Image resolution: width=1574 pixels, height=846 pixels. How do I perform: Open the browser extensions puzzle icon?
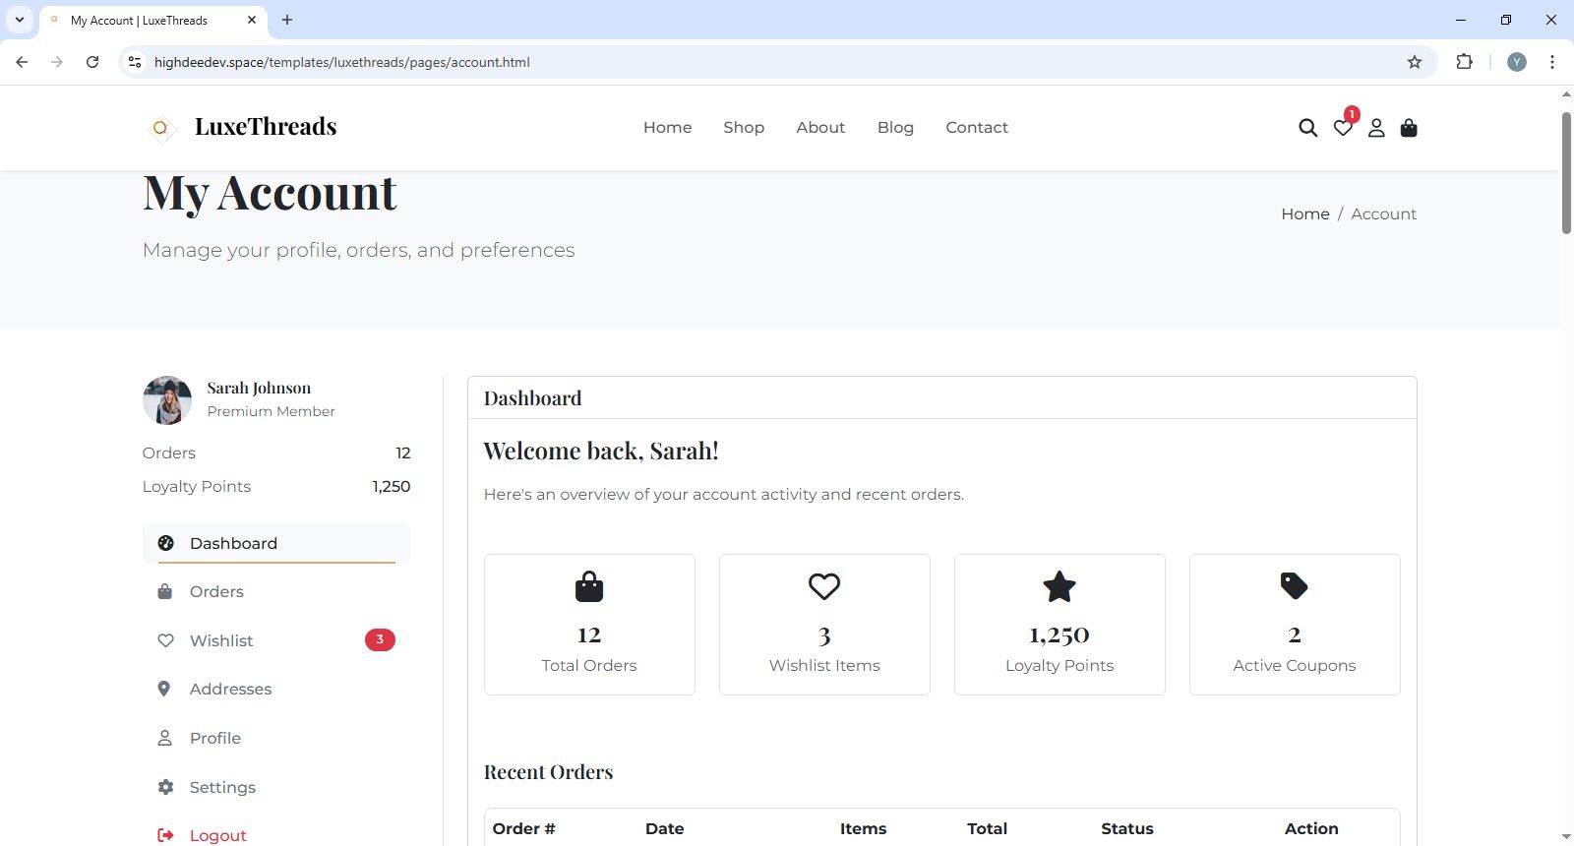[1465, 62]
